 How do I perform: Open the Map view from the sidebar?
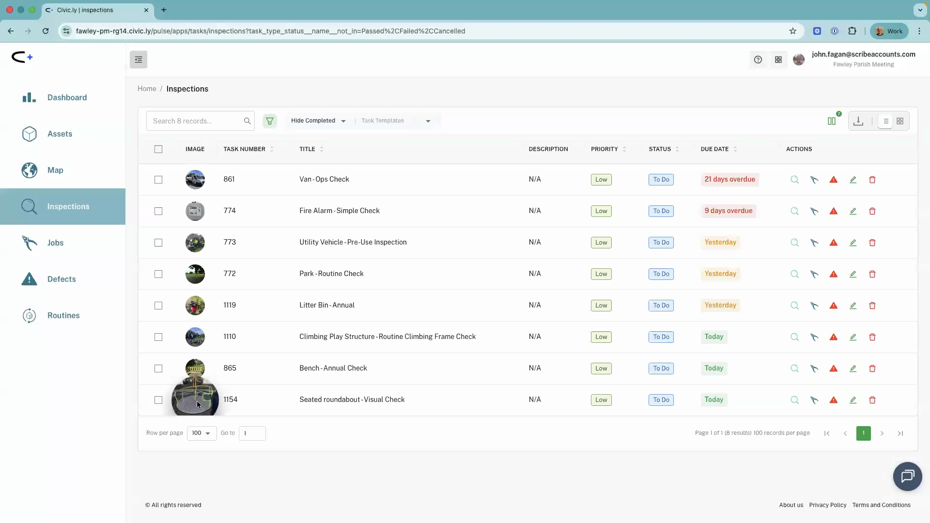coord(56,170)
